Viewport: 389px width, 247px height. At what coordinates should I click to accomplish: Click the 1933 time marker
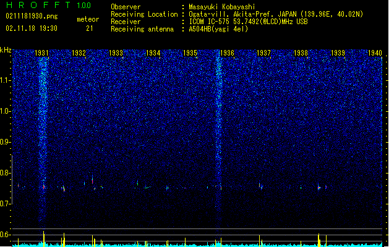point(116,52)
